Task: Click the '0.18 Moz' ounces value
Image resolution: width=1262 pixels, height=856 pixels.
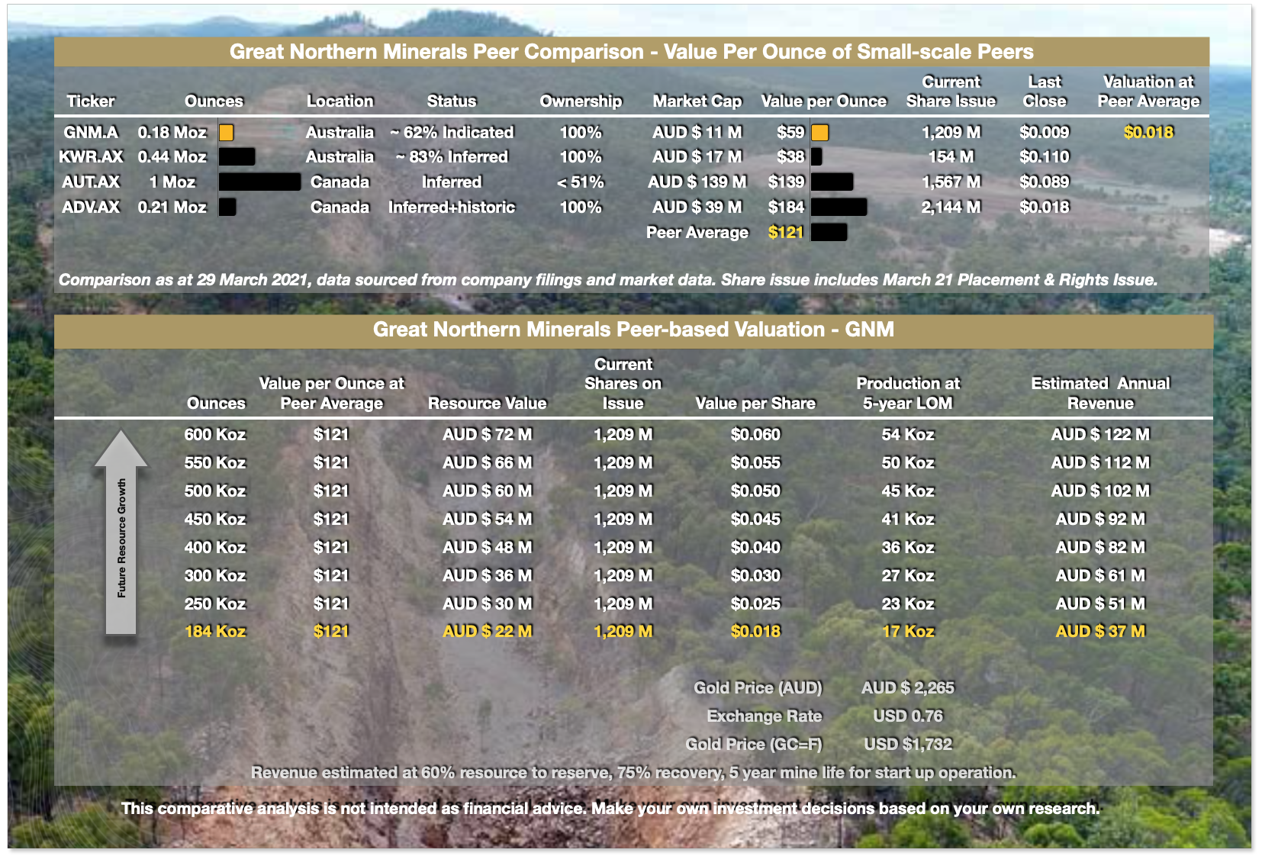Action: tap(172, 132)
